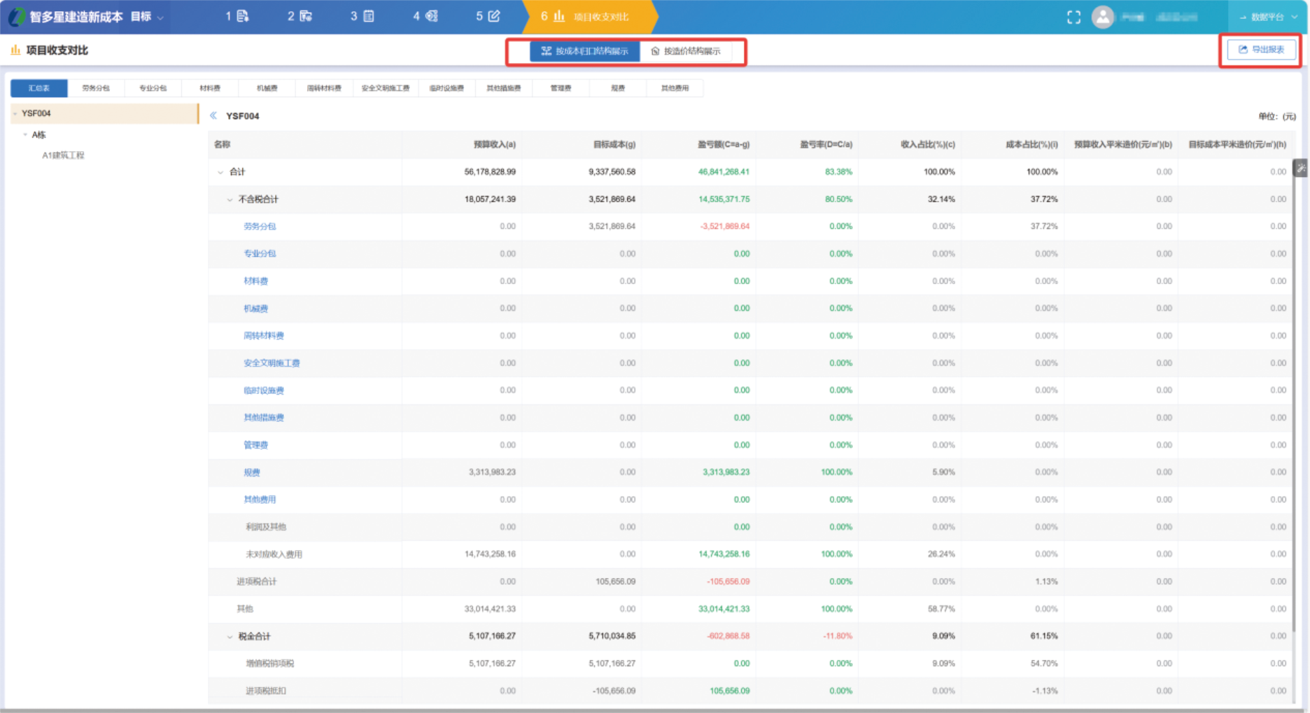Screen dimensions: 1310x713
Task: Collapse the 税金合计 row
Action: click(x=230, y=636)
